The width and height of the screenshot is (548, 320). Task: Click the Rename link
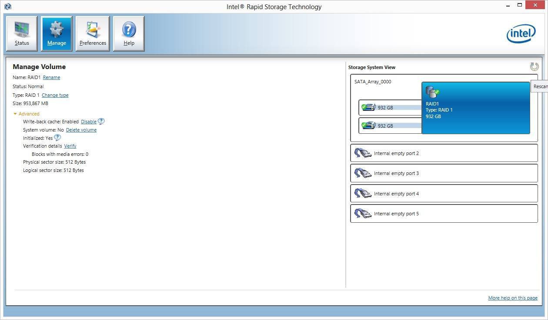pyautogui.click(x=51, y=77)
